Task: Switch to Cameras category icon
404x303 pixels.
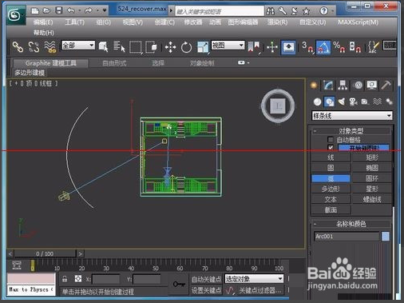Action: pos(353,102)
